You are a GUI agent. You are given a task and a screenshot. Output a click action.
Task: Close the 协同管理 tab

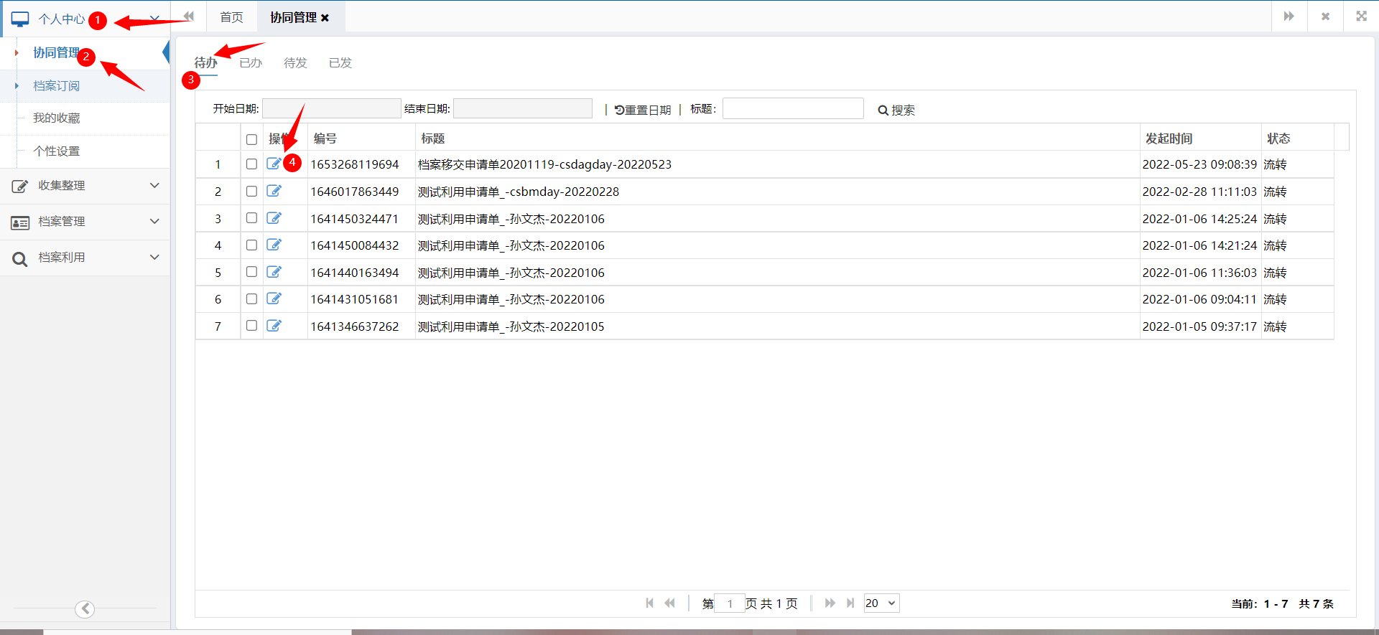325,18
